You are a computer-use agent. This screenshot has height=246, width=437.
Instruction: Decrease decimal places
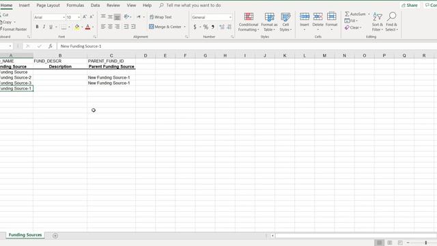click(229, 27)
